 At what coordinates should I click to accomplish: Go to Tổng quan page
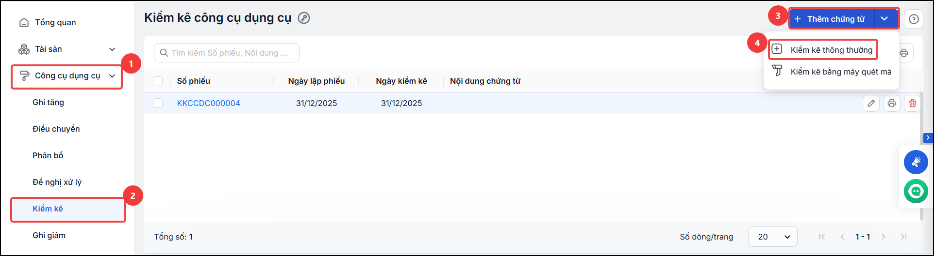[55, 23]
